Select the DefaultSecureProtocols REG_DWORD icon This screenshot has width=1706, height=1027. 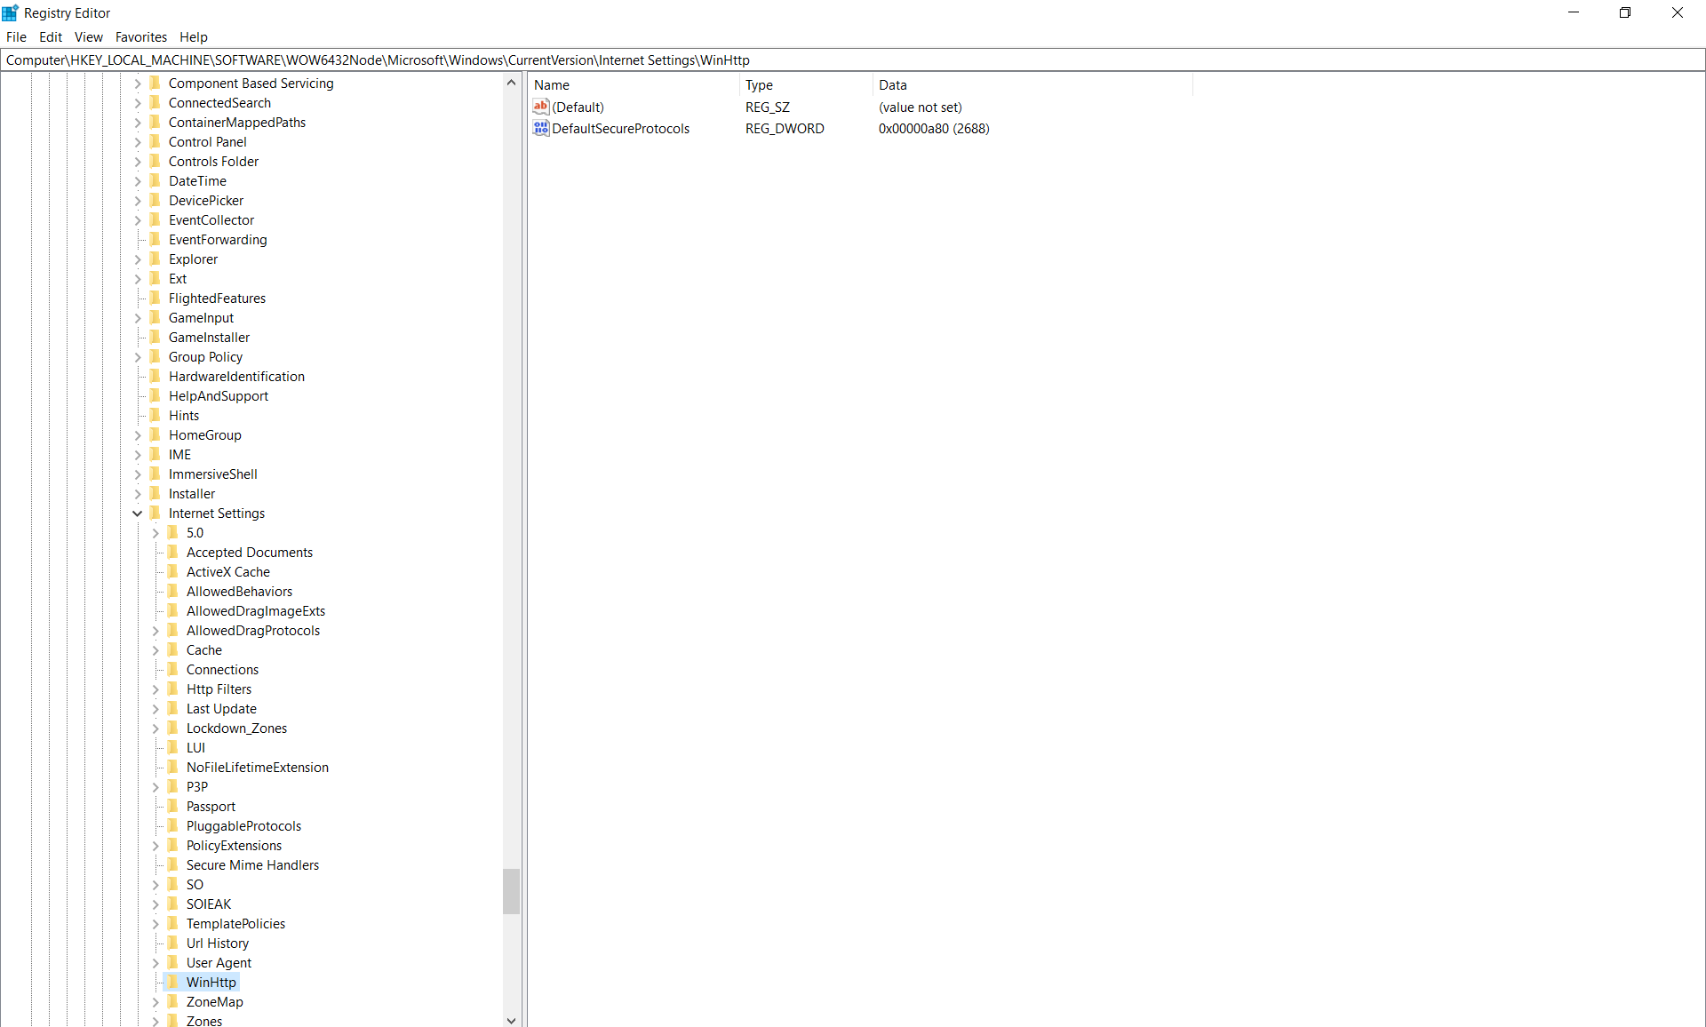pyautogui.click(x=541, y=128)
